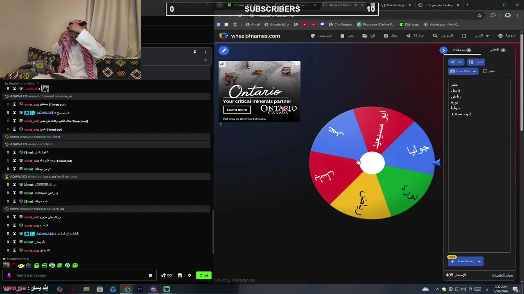Open the Twitch bookmark icon
524x294 pixels.
click(x=322, y=24)
